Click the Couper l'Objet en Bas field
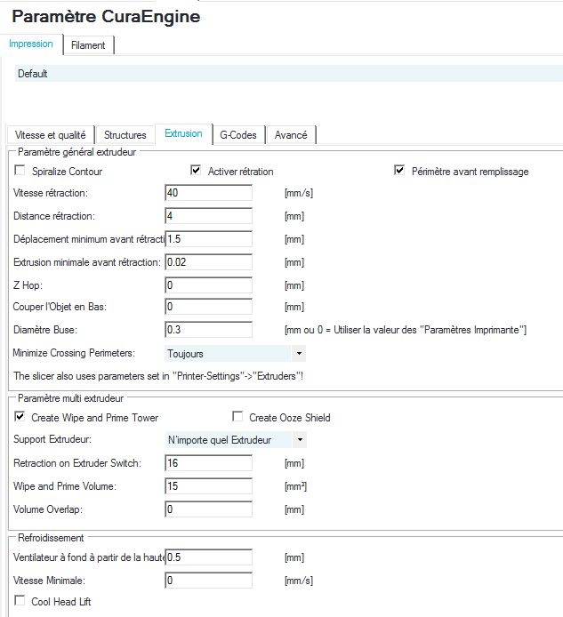 coord(209,307)
